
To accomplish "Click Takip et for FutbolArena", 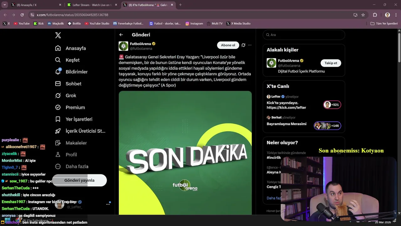I will [331, 63].
